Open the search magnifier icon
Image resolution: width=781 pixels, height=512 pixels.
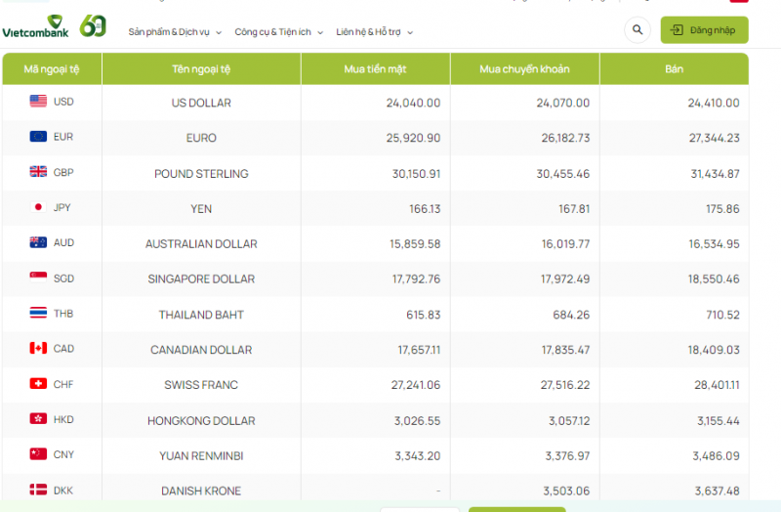coord(637,30)
